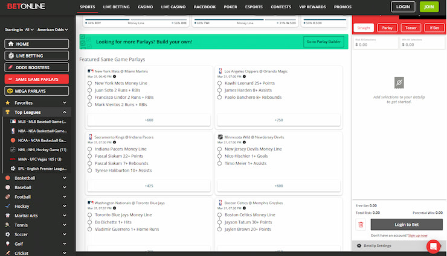Image resolution: width=447 pixels, height=256 pixels.
Task: Open the American Odds dropdown
Action: point(51,29)
